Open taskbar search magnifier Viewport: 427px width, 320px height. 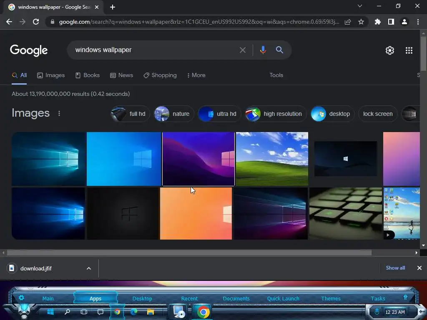[x=67, y=312]
